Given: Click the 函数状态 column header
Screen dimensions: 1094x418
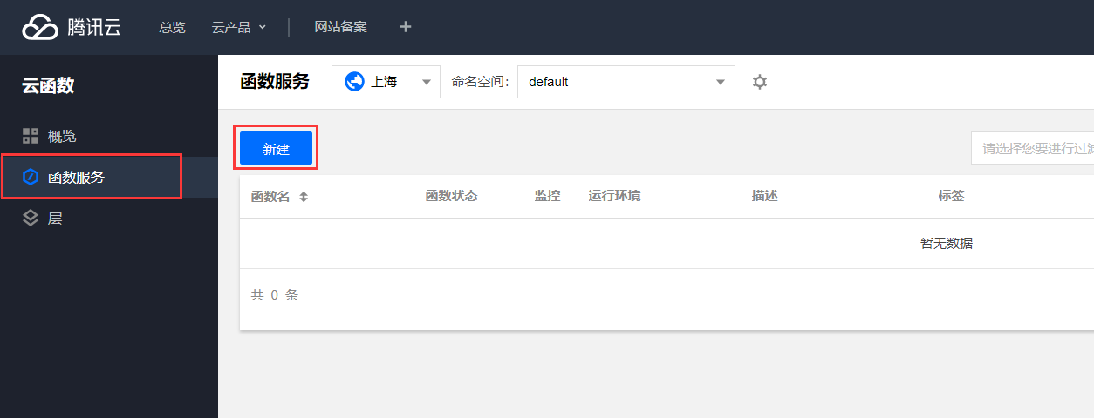Looking at the screenshot, I should [x=452, y=196].
